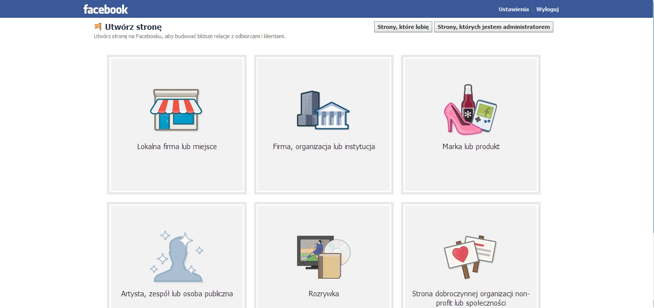Click the Facebook logo in header
654x308 pixels.
click(105, 9)
